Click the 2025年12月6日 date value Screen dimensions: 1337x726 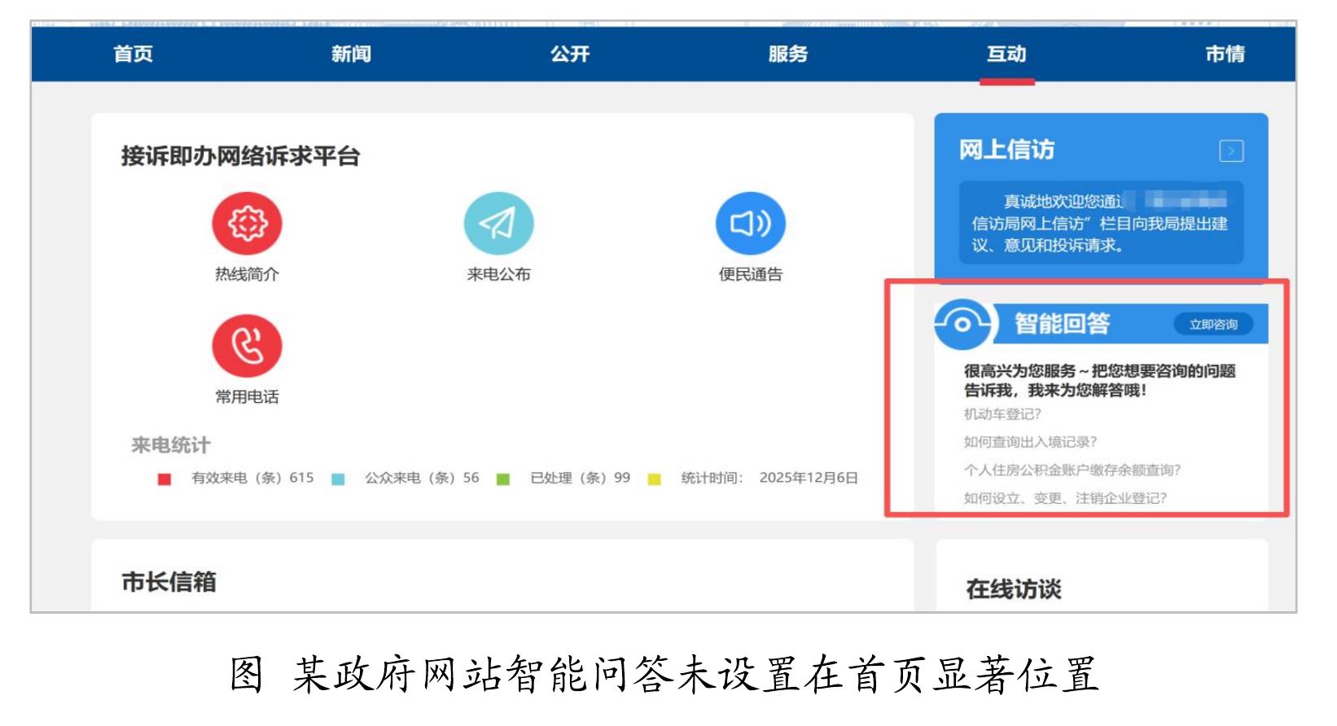(x=809, y=478)
